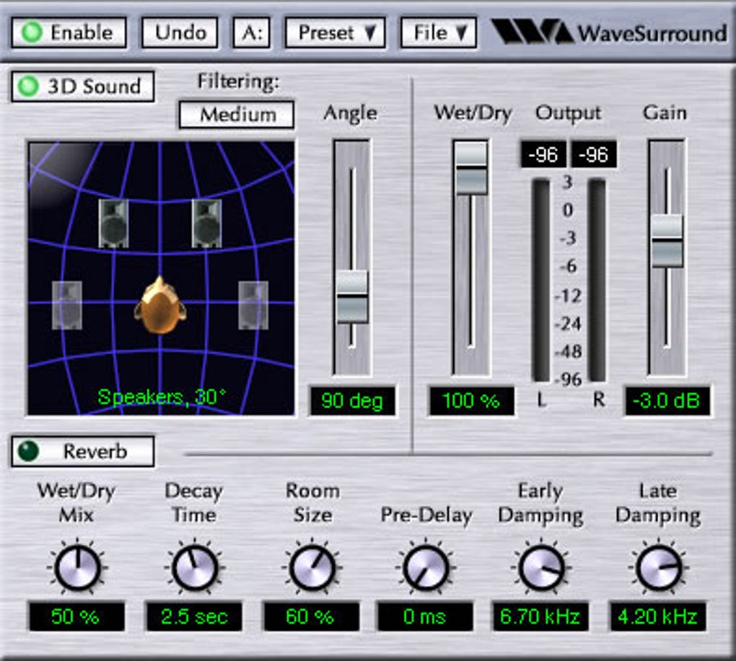Click the golden listener head icon
Screen dimensions: 736x661
pyautogui.click(x=160, y=305)
